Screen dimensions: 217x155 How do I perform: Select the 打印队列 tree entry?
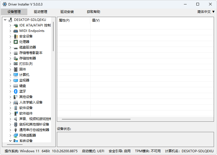tap(26, 64)
